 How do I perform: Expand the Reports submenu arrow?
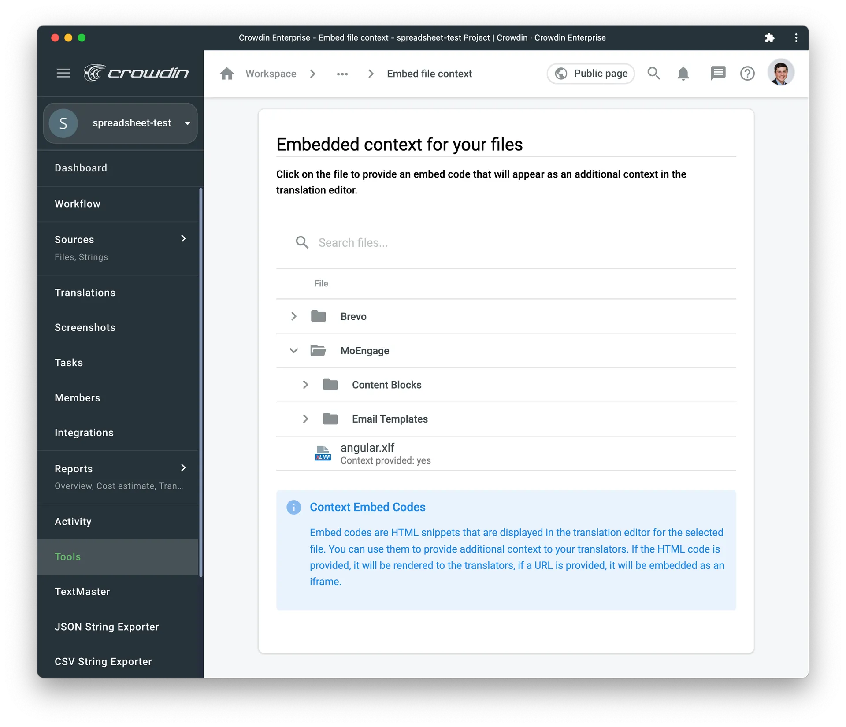[183, 468]
